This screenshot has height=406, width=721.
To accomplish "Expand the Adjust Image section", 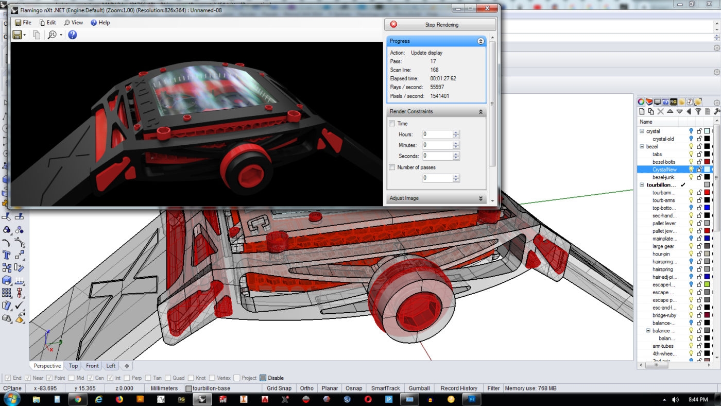I will [480, 198].
